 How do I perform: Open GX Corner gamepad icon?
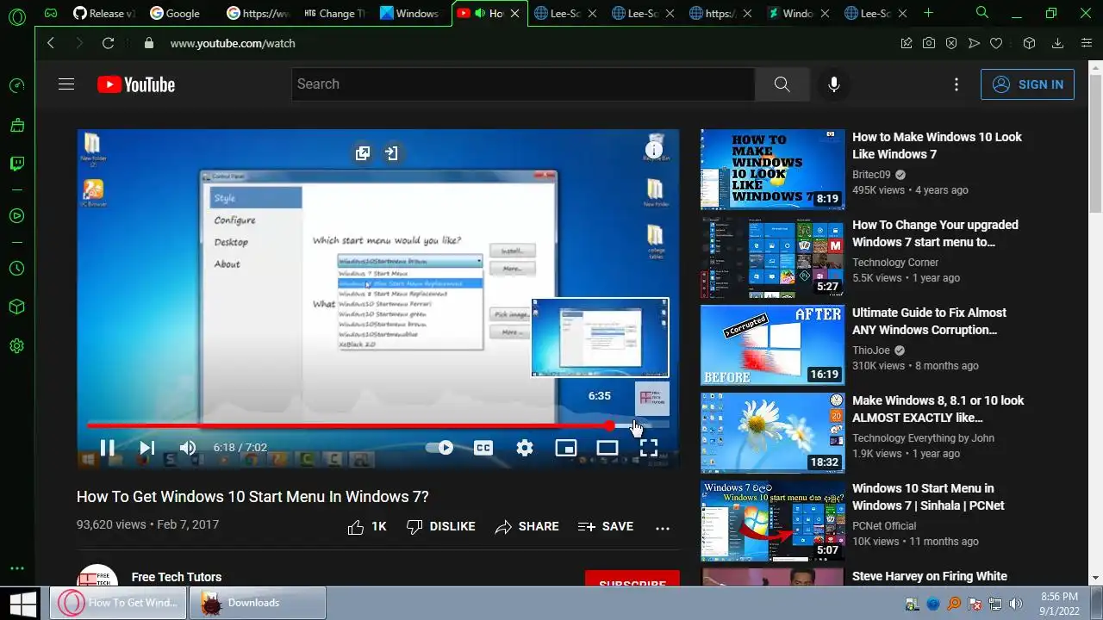[x=52, y=13]
